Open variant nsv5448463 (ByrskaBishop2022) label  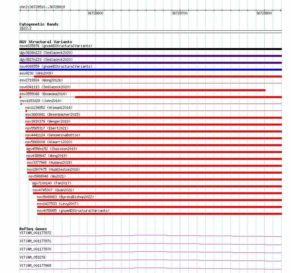(65, 197)
